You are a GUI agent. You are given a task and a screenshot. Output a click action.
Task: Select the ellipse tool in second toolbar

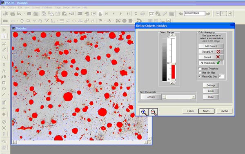point(22,21)
